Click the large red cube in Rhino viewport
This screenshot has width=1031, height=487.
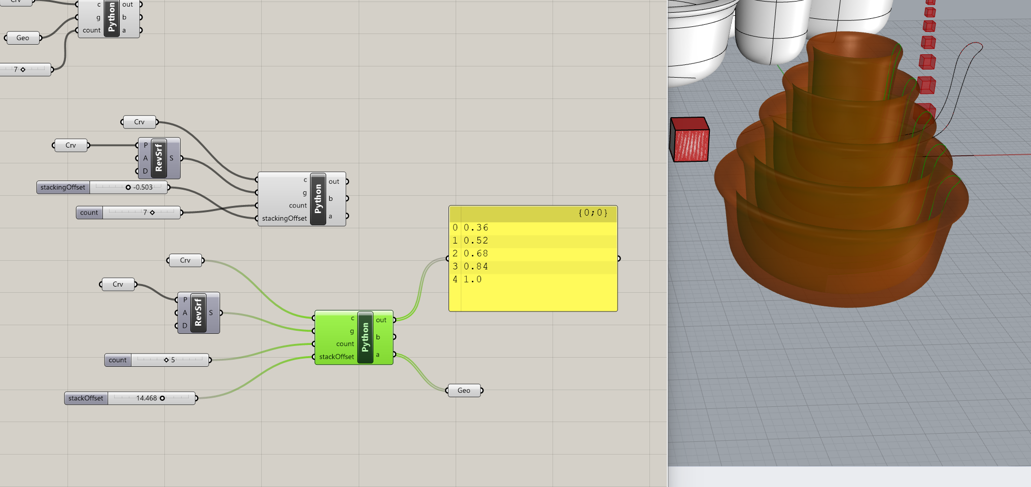click(690, 140)
